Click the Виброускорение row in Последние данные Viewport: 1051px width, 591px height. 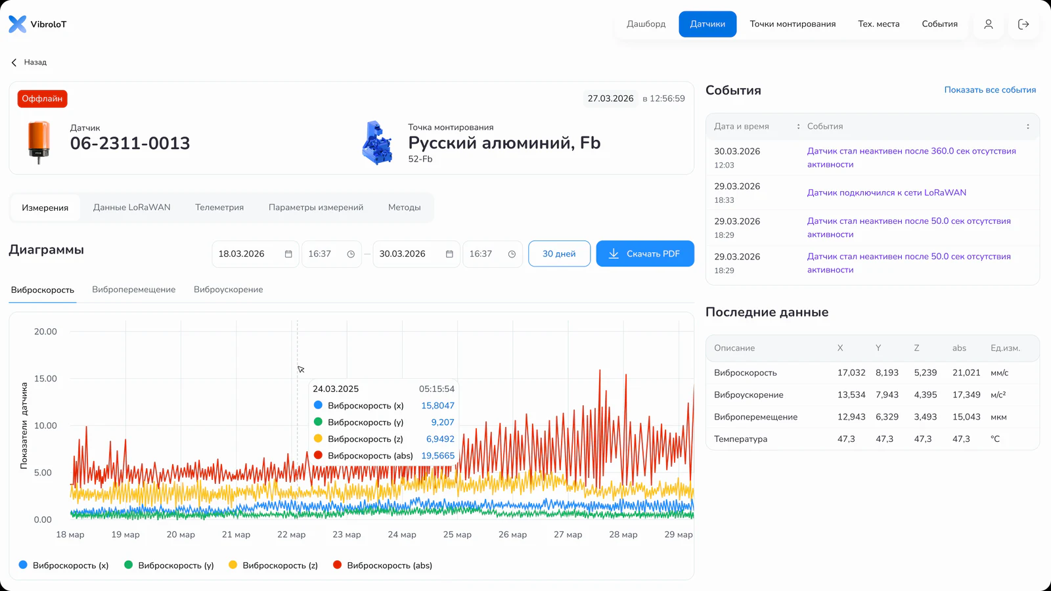click(872, 395)
